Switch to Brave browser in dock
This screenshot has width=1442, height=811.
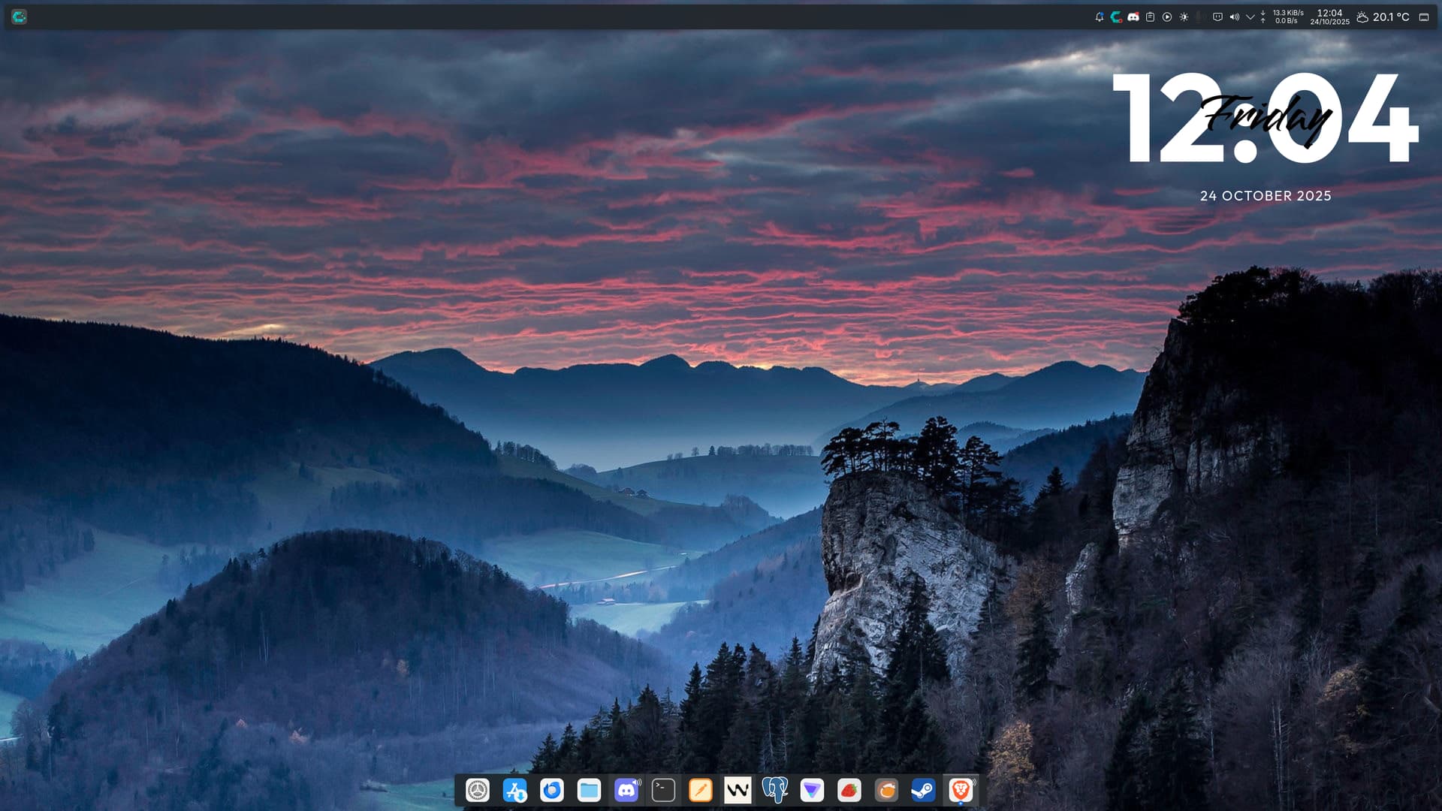pyautogui.click(x=960, y=790)
